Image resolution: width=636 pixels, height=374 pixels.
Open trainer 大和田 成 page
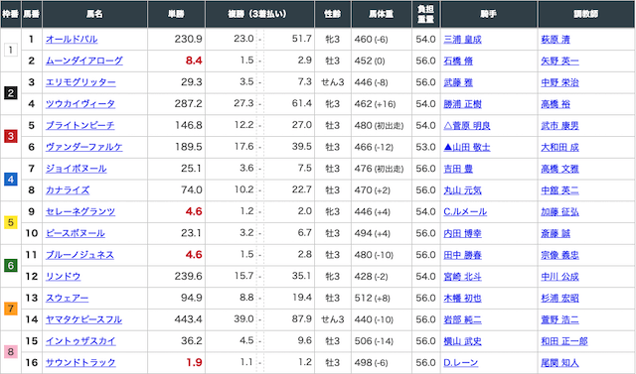click(559, 147)
